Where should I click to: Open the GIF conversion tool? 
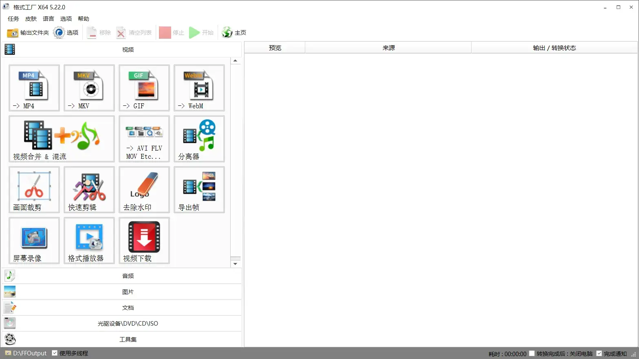[x=144, y=88]
